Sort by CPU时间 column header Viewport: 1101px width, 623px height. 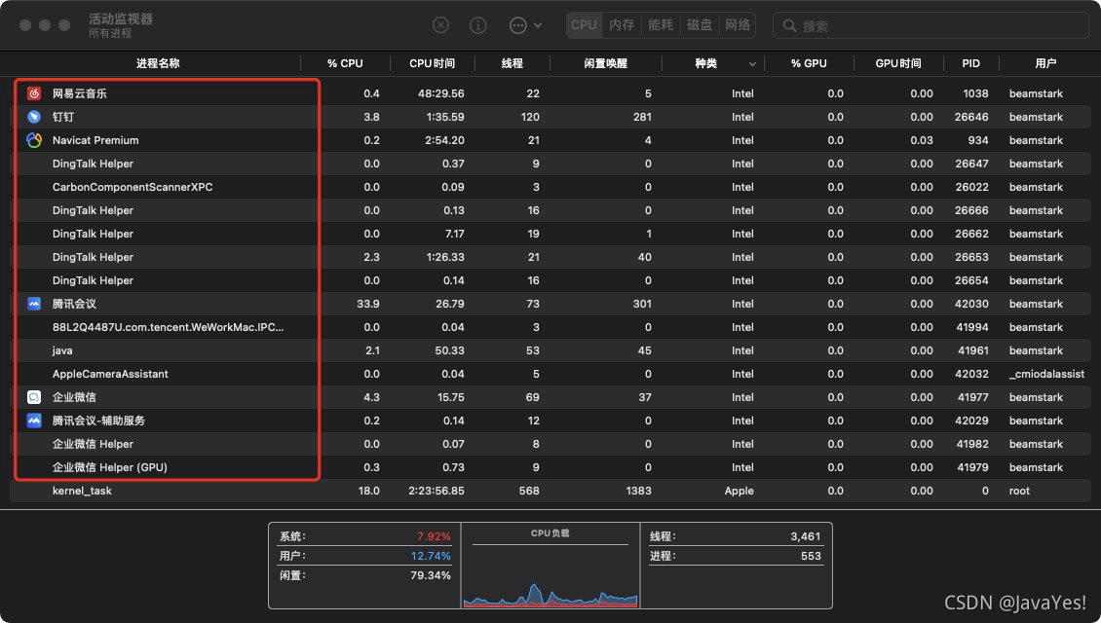(x=432, y=63)
